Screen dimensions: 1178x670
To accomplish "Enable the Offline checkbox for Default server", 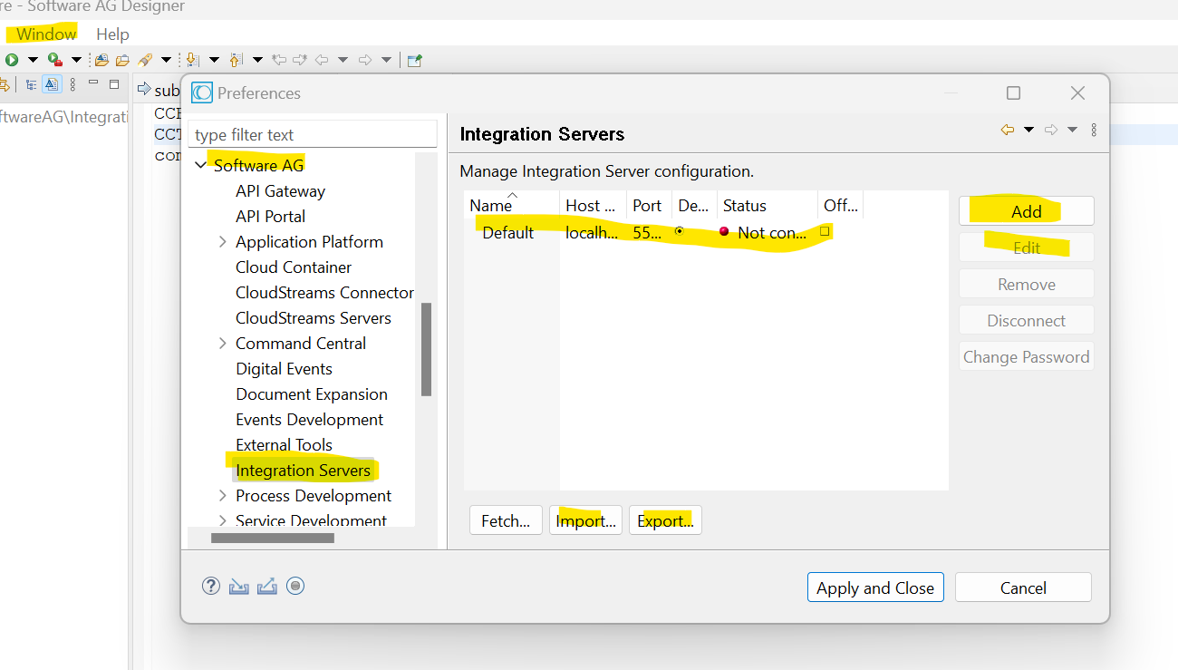I will (825, 232).
